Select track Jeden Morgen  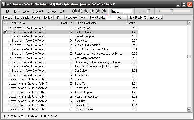pos(70,92)
